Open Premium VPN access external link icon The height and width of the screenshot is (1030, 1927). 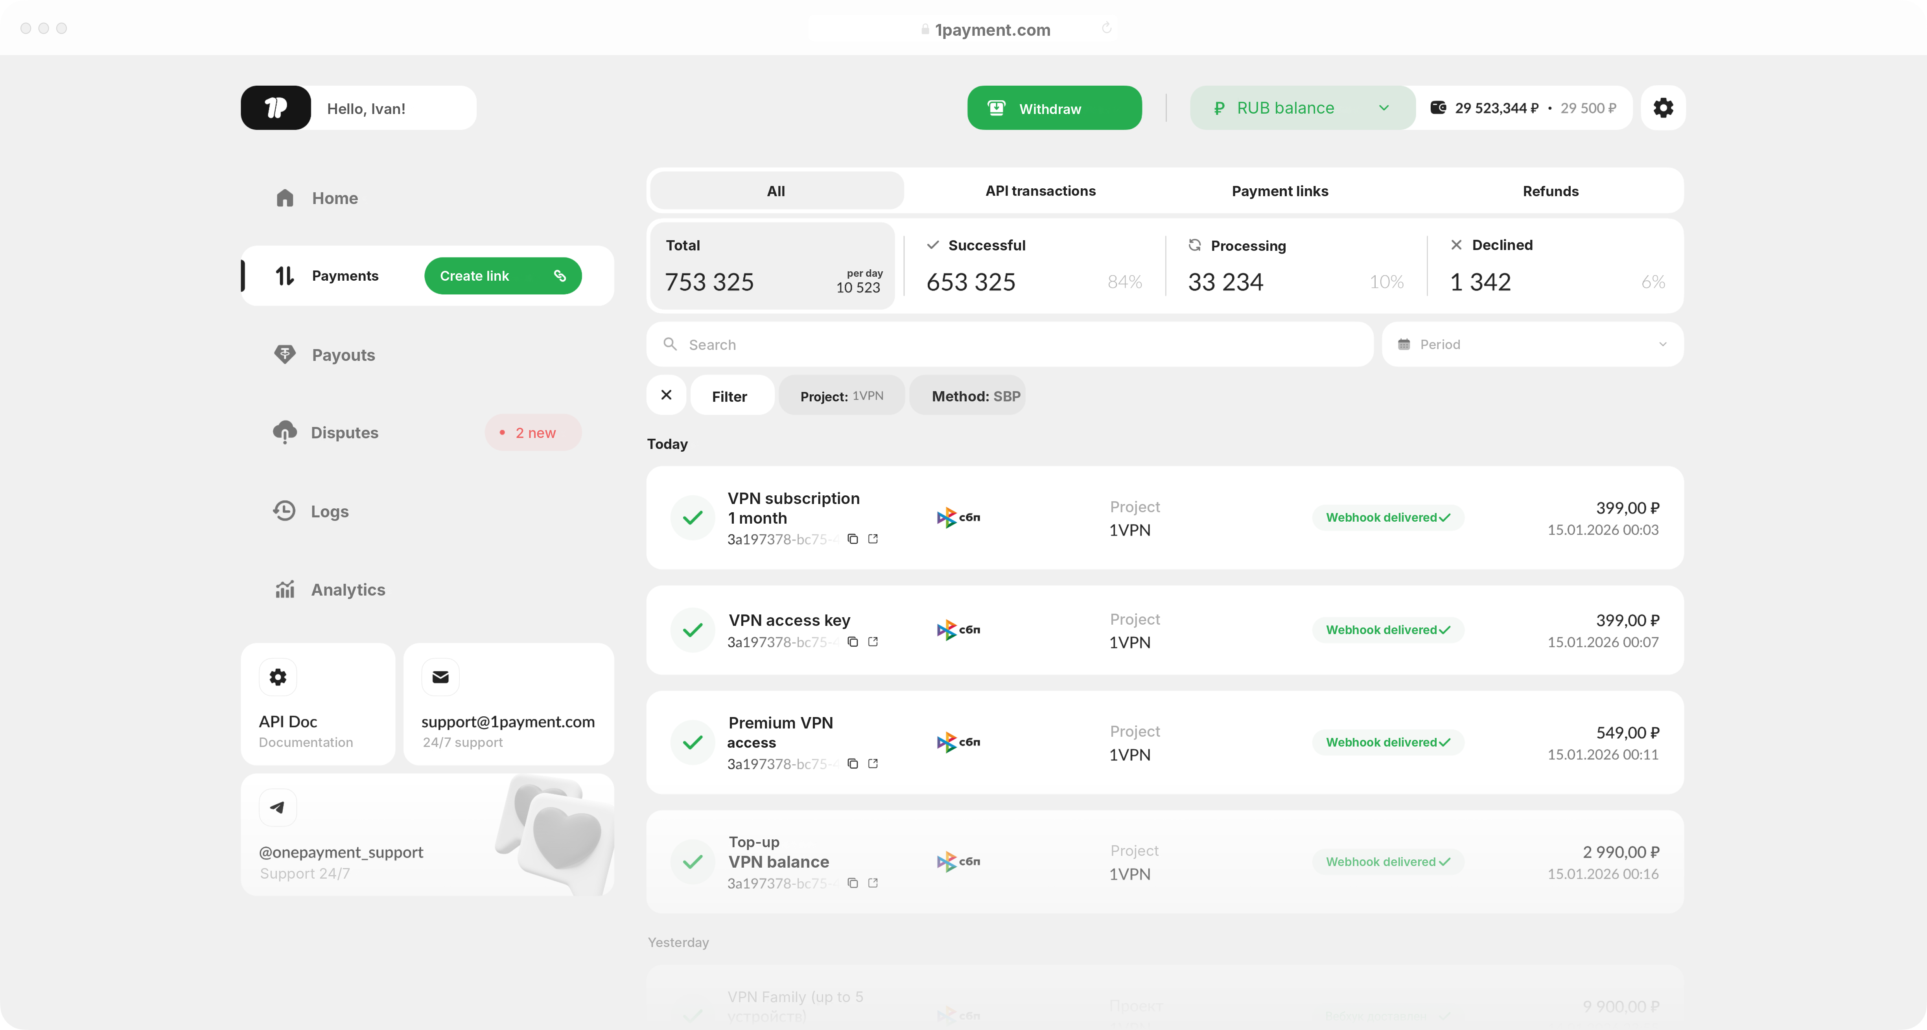[x=873, y=764]
